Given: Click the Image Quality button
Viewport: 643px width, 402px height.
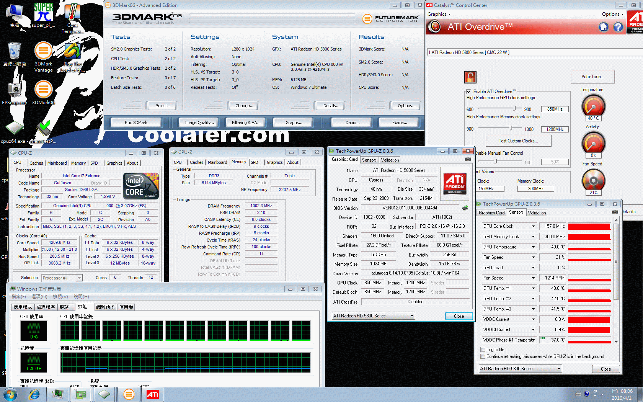Looking at the screenshot, I should [199, 123].
